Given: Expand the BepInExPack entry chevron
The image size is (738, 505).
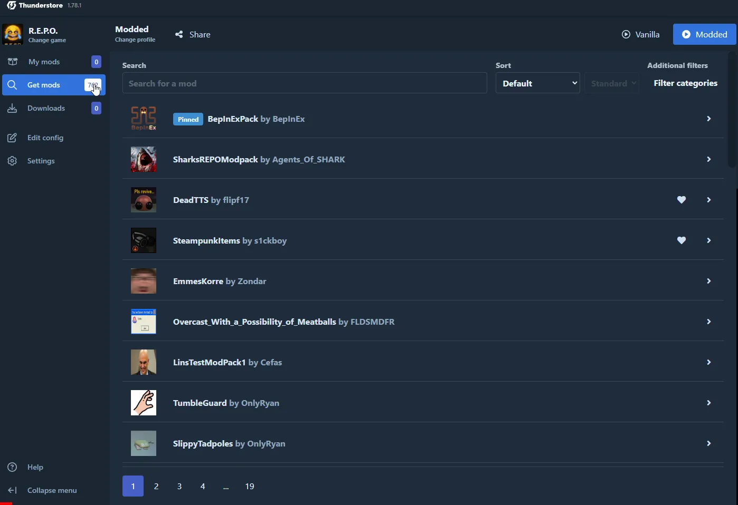Looking at the screenshot, I should [x=708, y=119].
